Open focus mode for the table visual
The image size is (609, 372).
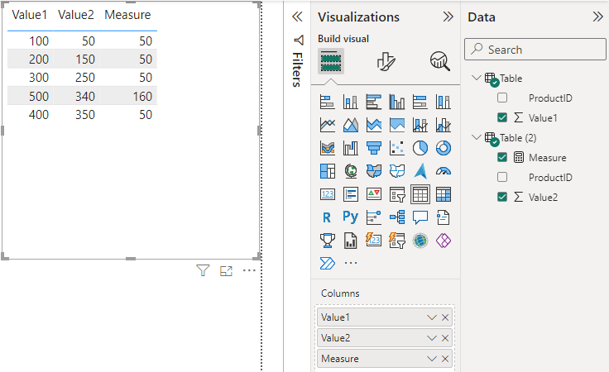click(226, 271)
